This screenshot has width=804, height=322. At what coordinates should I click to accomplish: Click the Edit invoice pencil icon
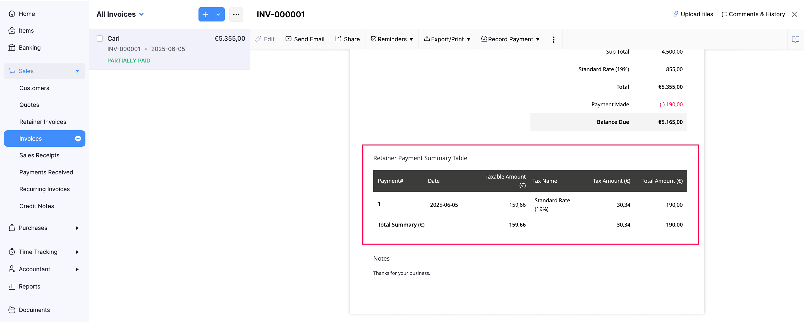coord(265,39)
